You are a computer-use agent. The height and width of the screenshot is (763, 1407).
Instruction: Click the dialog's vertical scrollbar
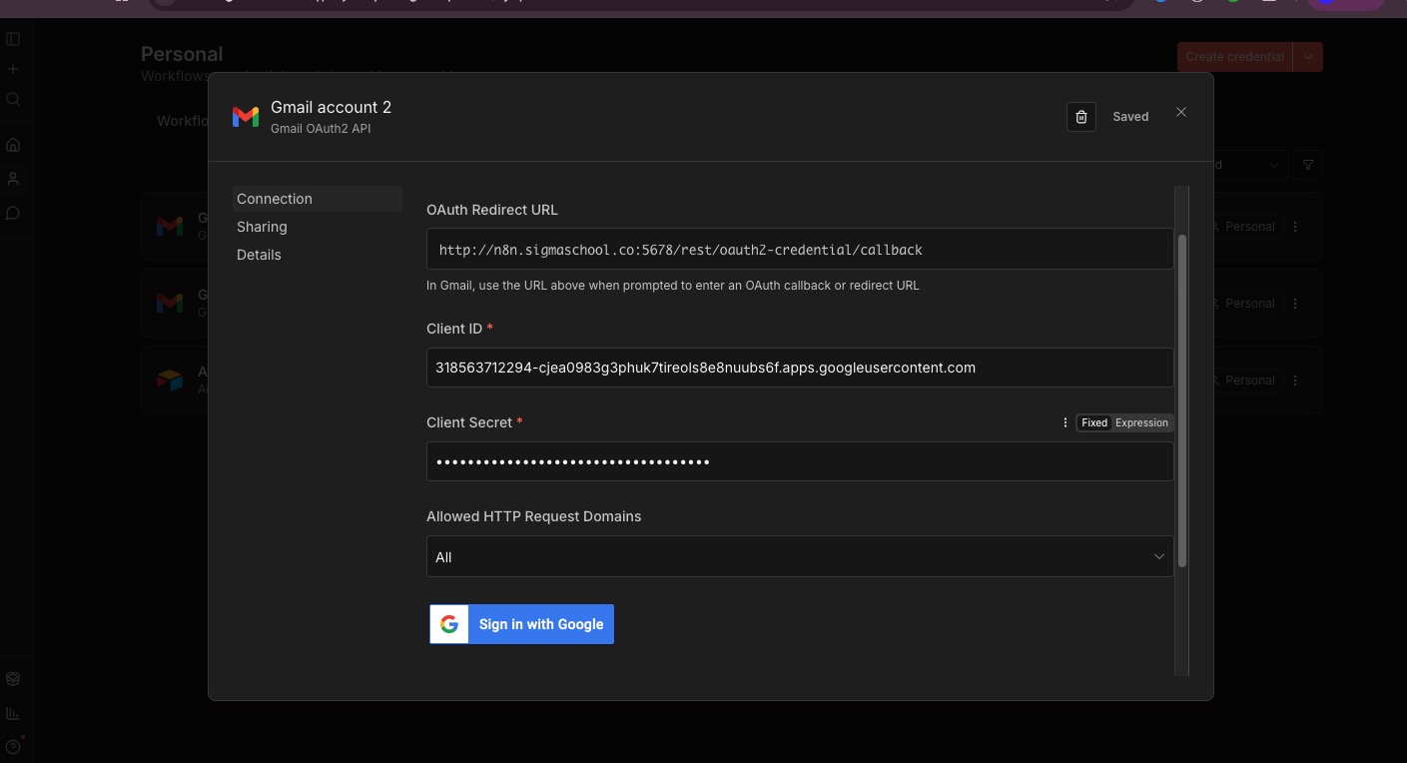(1182, 399)
